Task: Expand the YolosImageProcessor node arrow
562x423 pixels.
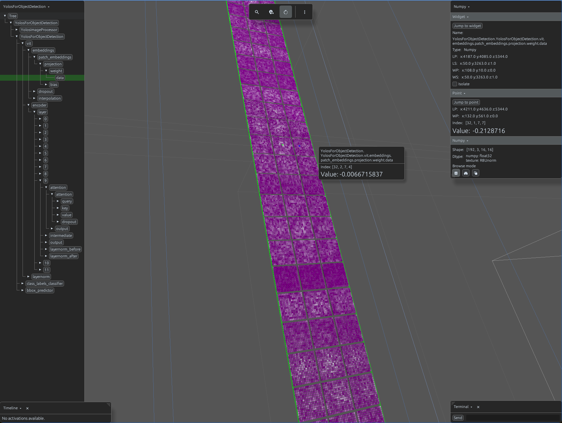Action: tap(17, 29)
